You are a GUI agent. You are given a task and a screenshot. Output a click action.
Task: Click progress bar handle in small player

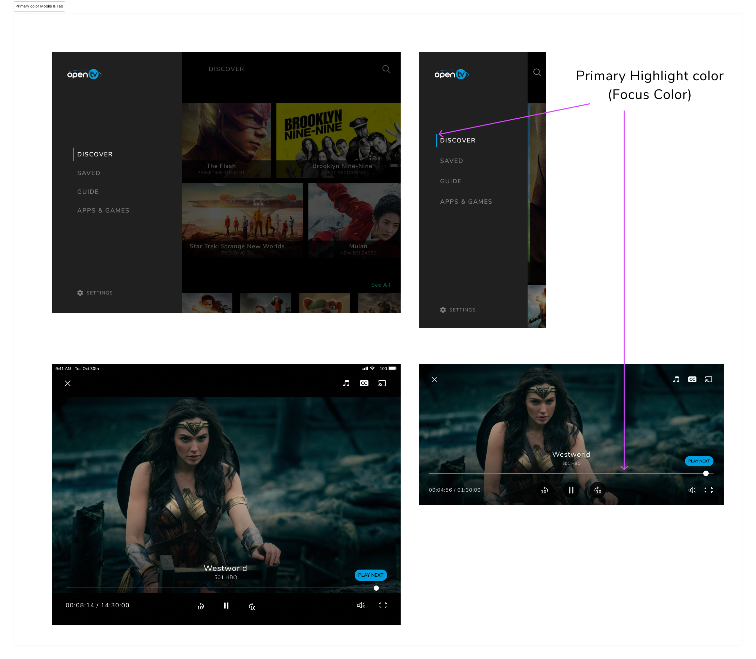tap(706, 473)
